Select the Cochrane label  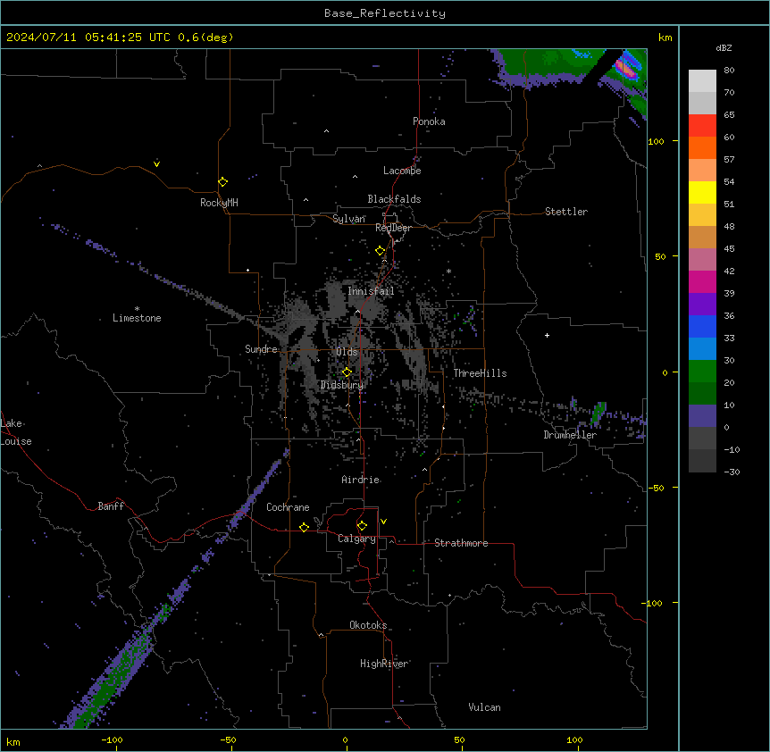(x=288, y=507)
